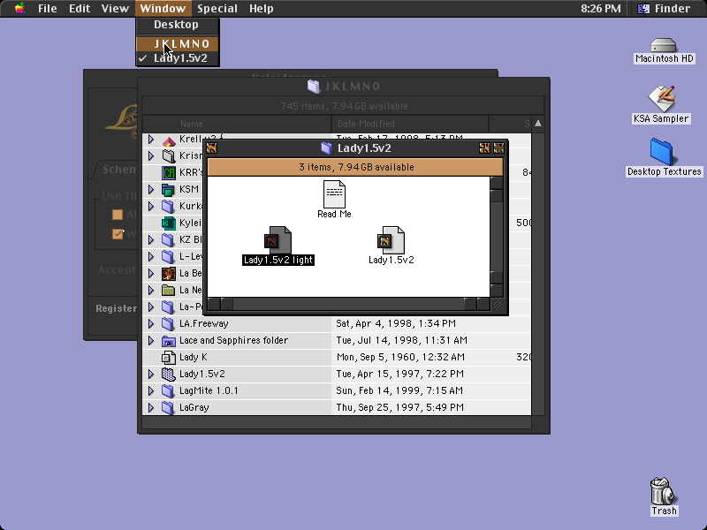
Task: Expand the KZ Bl folder triangle
Action: [151, 239]
